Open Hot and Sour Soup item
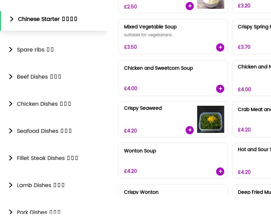Image resolution: width=271 pixels, height=221 pixels. 254,149
